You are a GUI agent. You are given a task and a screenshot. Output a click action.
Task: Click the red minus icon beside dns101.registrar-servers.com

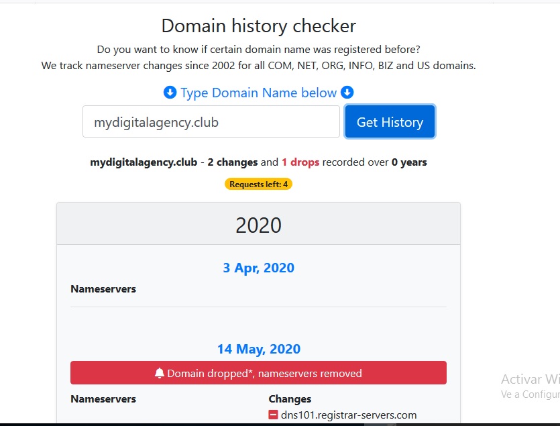click(273, 415)
